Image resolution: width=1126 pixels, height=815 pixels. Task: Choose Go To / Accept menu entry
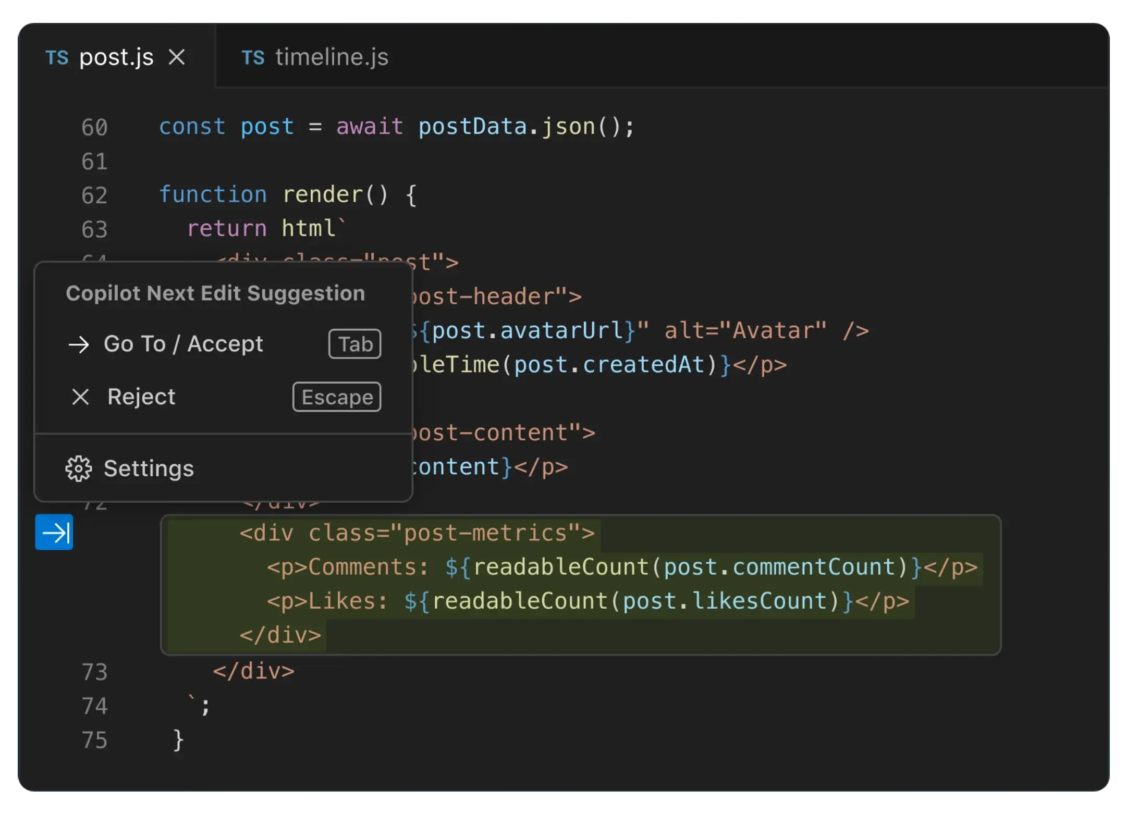coord(183,344)
